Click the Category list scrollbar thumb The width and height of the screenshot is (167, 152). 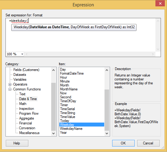pyautogui.click(x=53, y=107)
